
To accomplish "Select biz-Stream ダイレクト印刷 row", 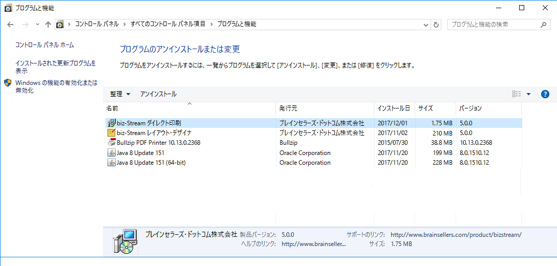I will [x=314, y=123].
